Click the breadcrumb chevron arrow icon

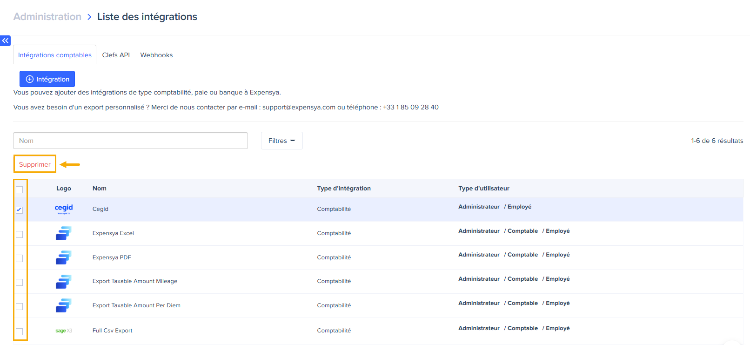point(89,17)
